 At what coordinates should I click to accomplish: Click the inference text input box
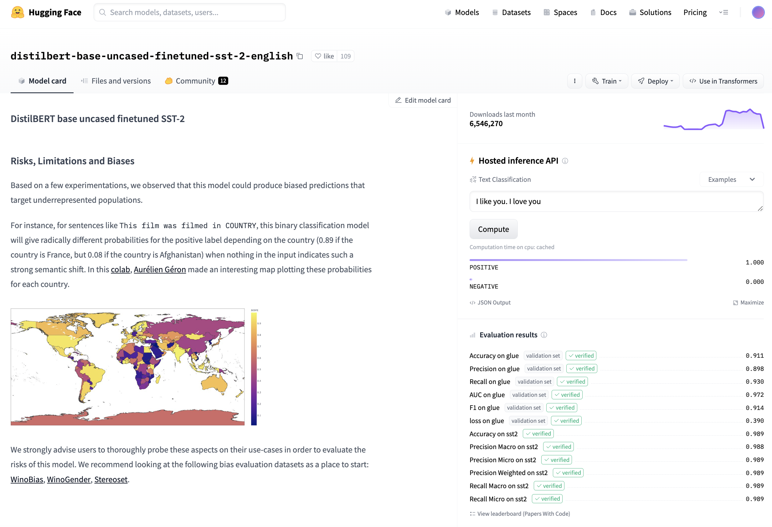(616, 201)
